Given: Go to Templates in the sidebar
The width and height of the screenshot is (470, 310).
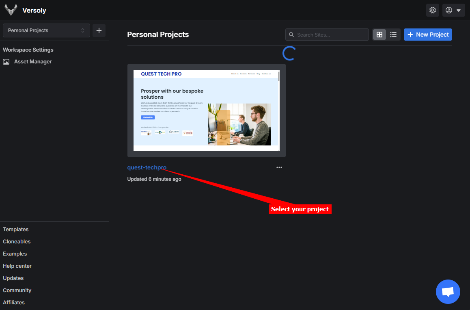Looking at the screenshot, I should (16, 230).
